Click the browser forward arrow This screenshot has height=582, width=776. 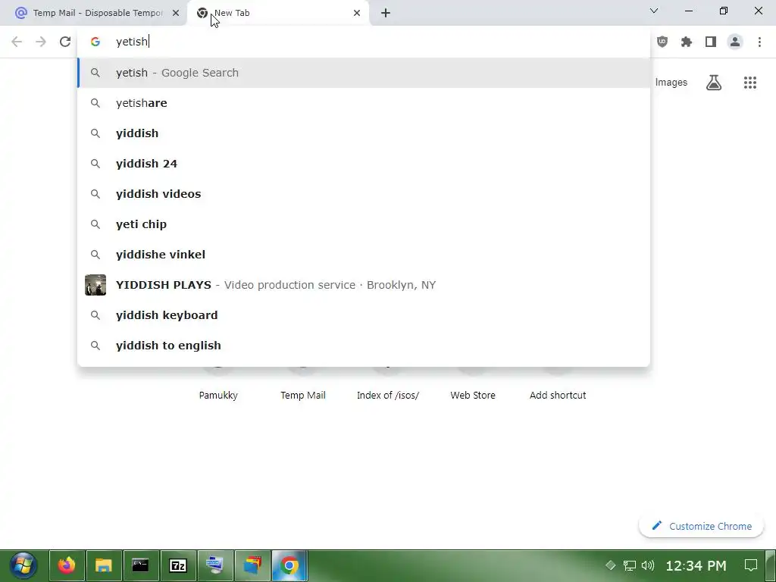pos(41,42)
